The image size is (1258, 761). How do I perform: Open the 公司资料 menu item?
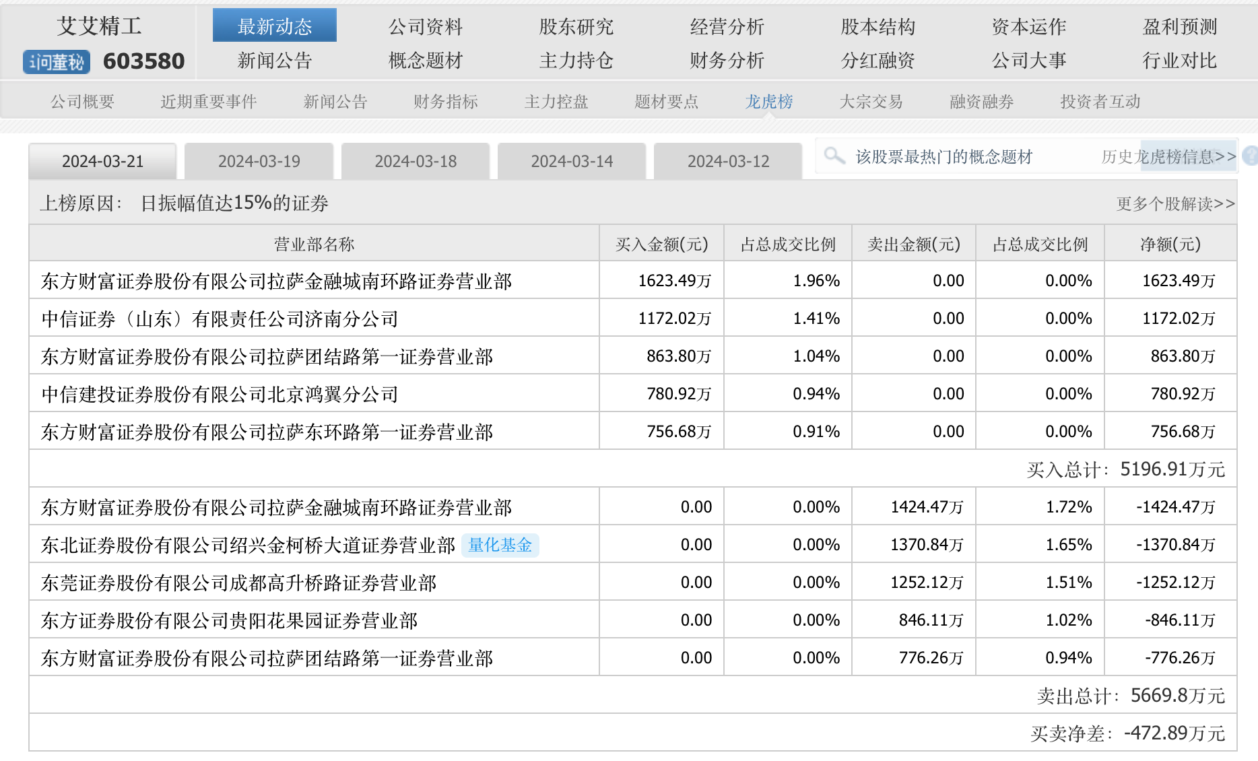[x=426, y=26]
